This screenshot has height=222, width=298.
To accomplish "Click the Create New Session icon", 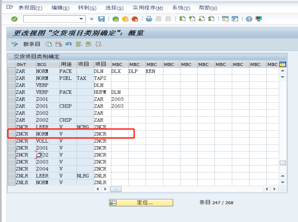I will (x=225, y=19).
